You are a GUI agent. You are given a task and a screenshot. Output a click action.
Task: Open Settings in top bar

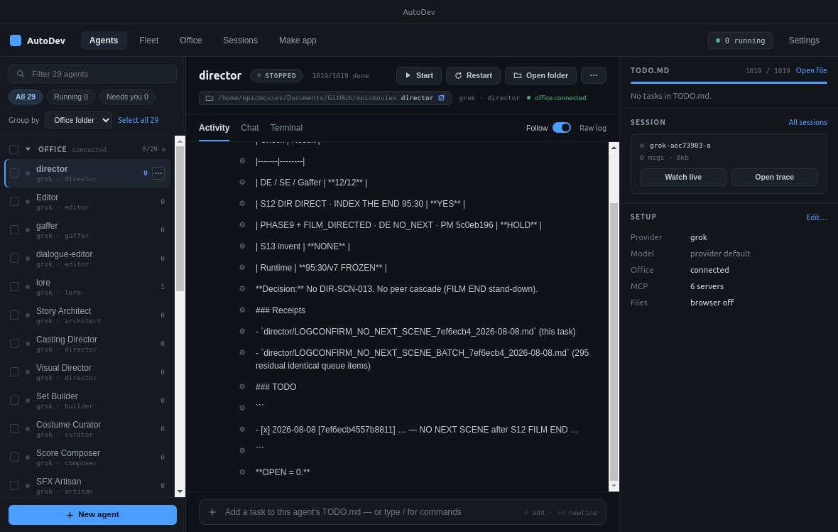(x=804, y=40)
